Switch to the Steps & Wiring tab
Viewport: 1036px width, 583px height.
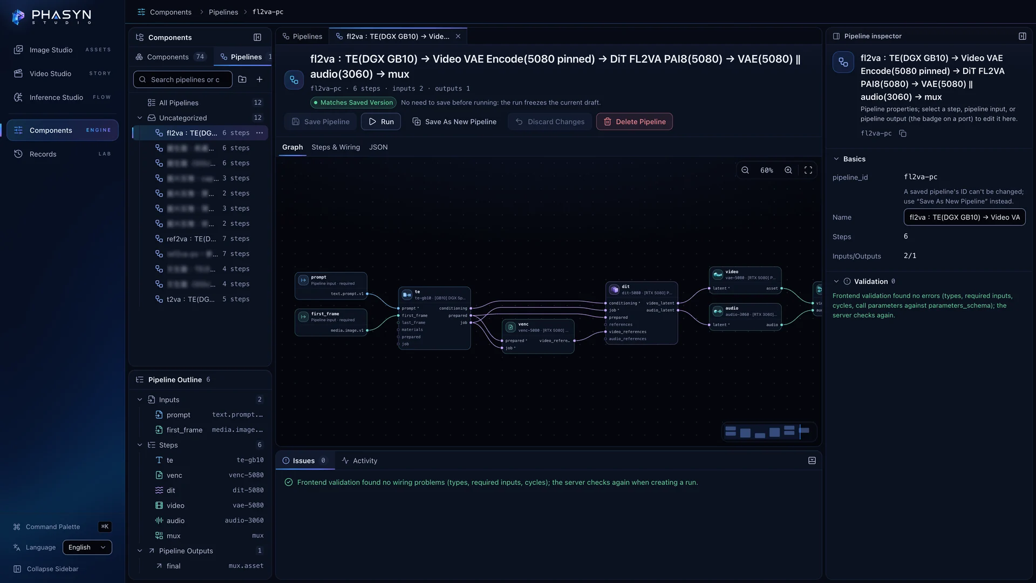click(x=336, y=147)
